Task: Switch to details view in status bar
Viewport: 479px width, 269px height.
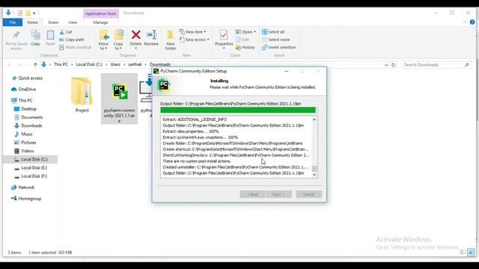Action: [463, 253]
